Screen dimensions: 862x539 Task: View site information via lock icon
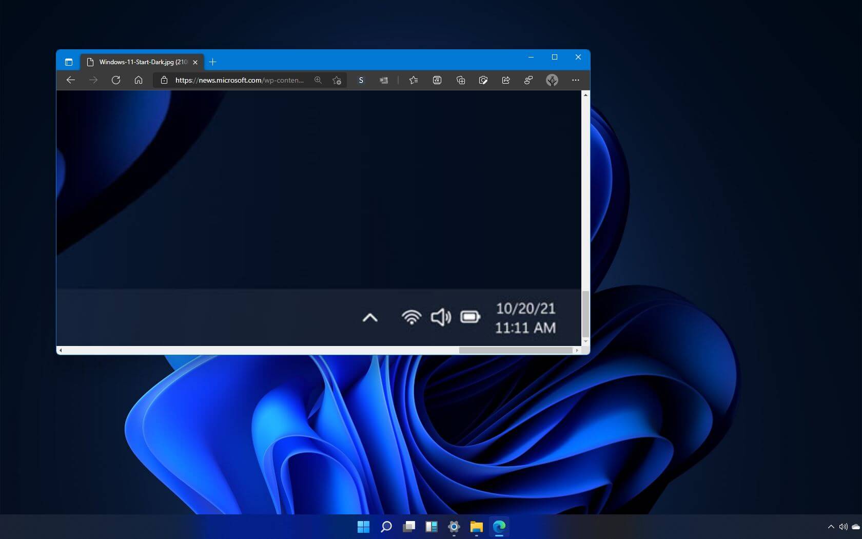[x=164, y=80]
